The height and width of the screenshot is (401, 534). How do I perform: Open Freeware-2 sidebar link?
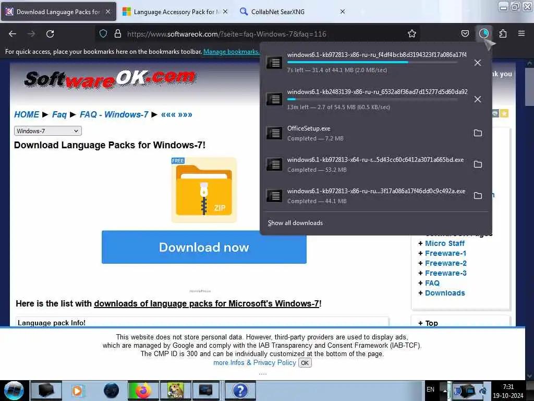[445, 263]
